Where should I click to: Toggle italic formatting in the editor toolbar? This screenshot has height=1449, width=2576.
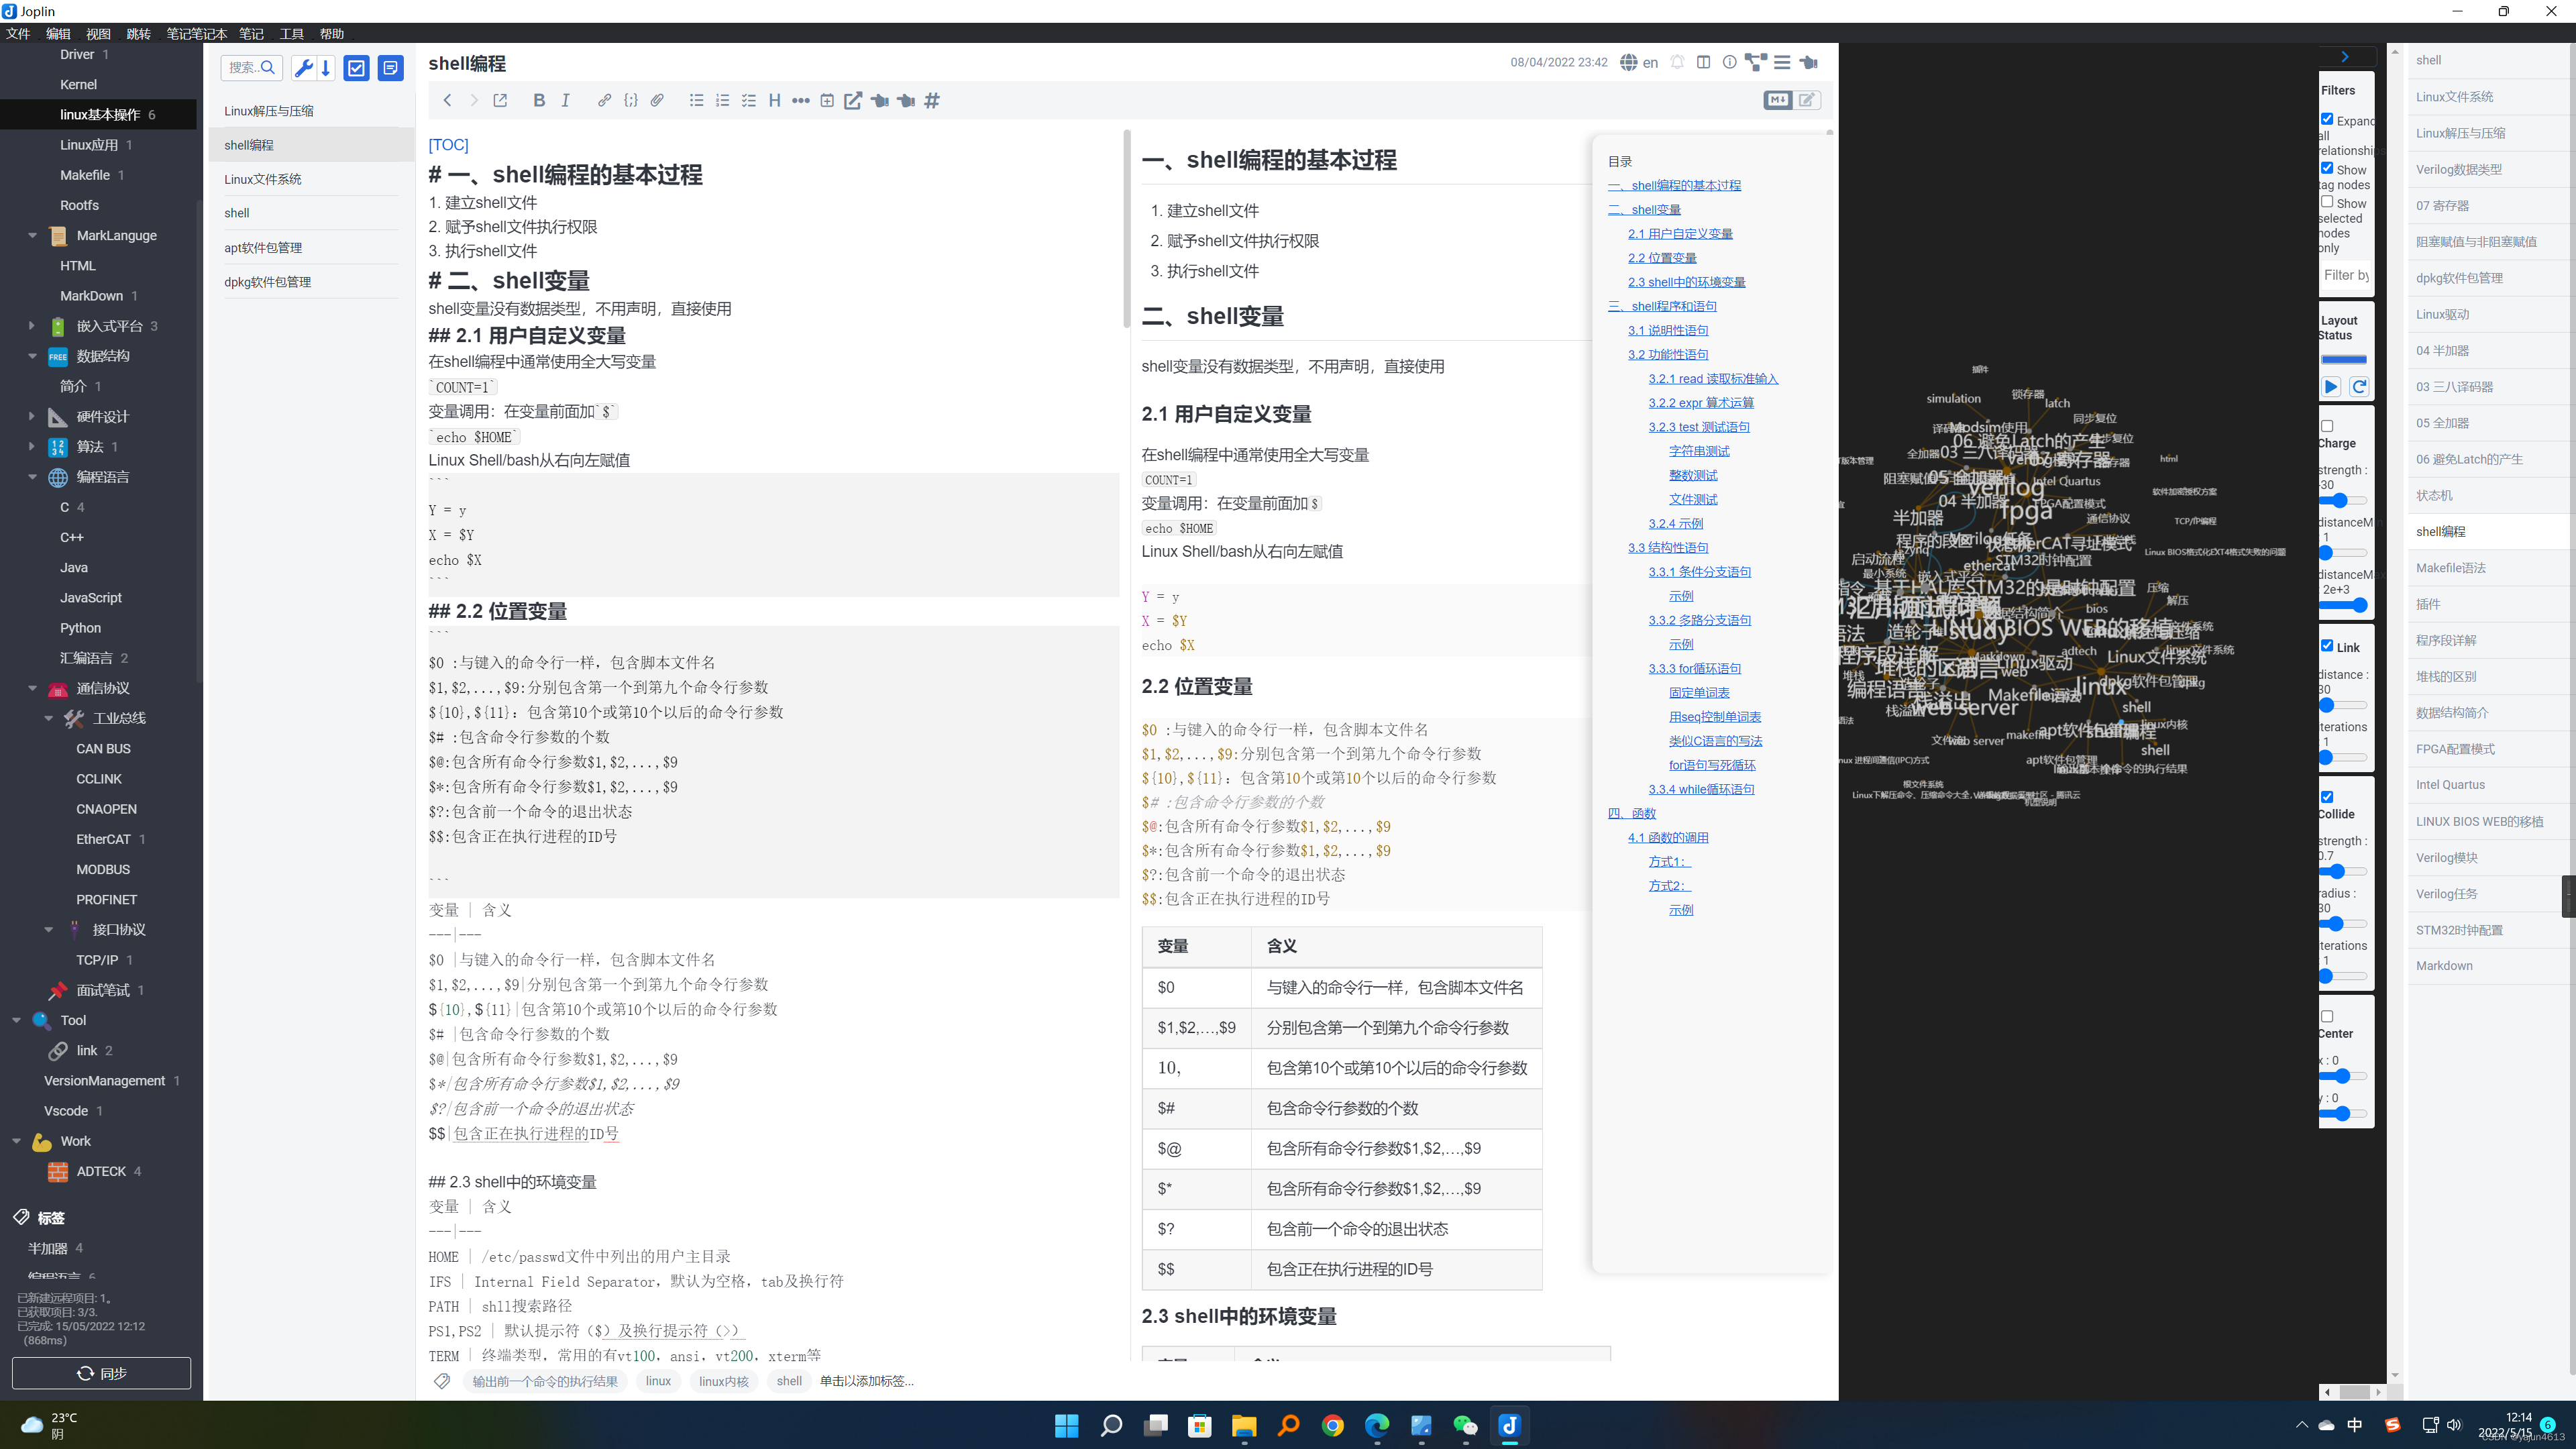(565, 100)
